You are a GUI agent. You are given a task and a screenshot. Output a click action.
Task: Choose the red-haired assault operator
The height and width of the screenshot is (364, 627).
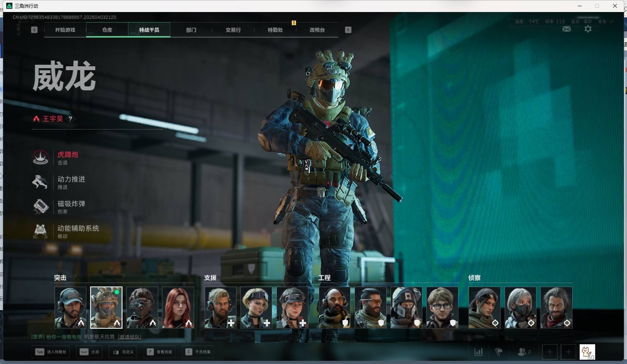[178, 308]
